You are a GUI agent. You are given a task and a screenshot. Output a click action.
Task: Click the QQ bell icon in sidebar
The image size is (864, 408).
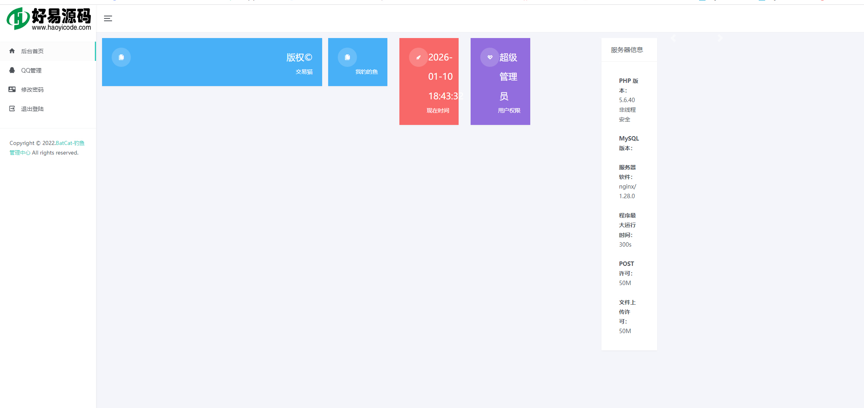(12, 70)
